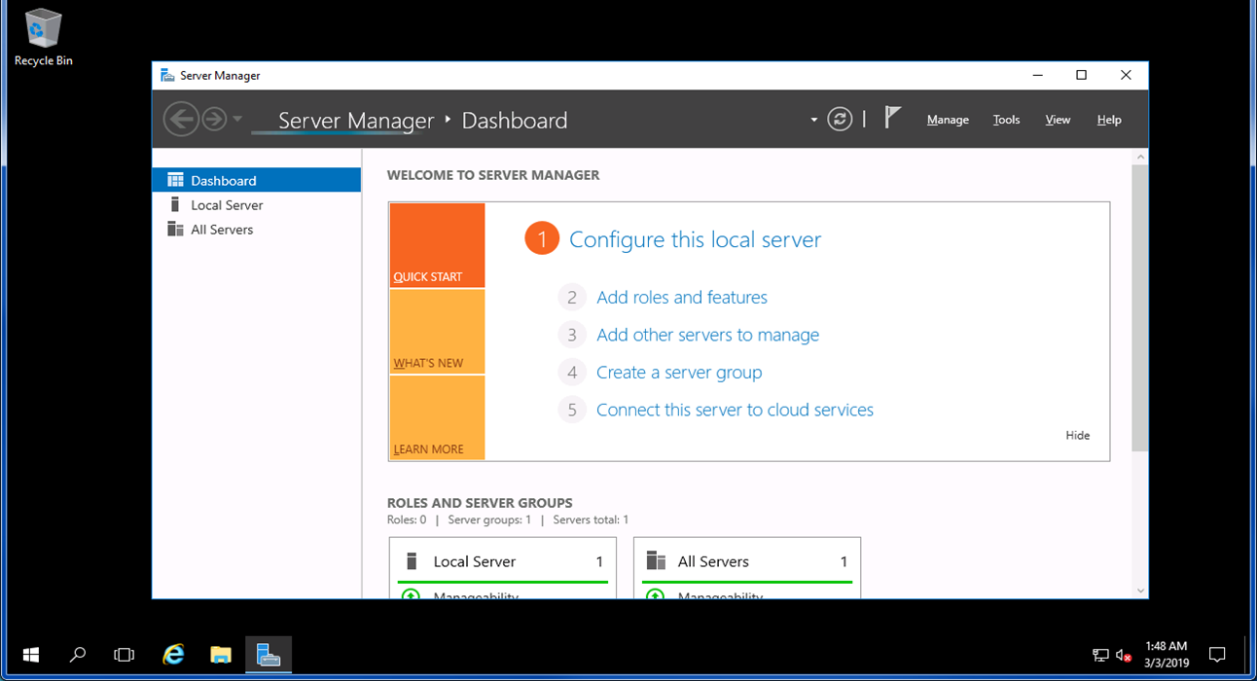1257x681 pixels.
Task: Expand the dropdown beside the refresh icon
Action: click(813, 118)
